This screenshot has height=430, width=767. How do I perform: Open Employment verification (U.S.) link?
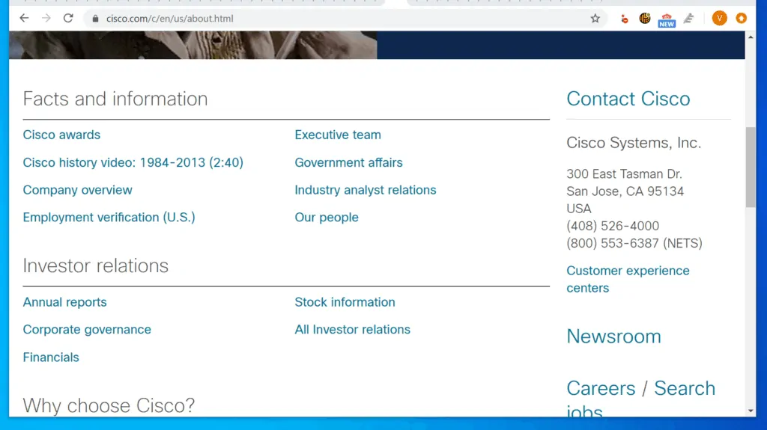tap(109, 217)
